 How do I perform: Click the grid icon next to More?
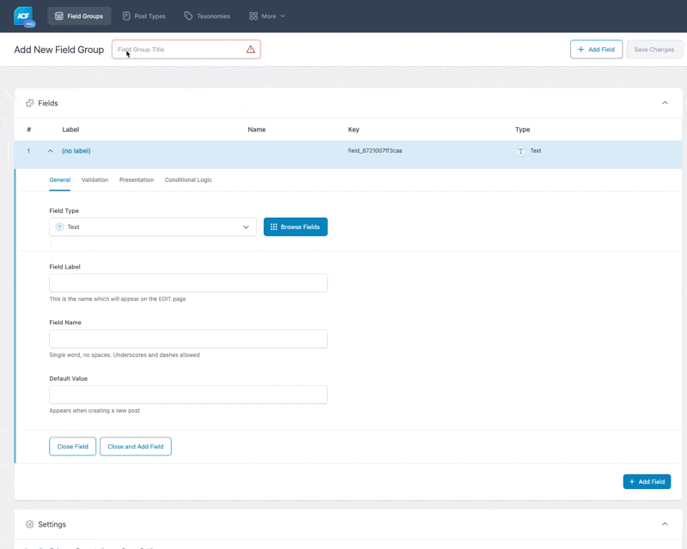pyautogui.click(x=253, y=15)
